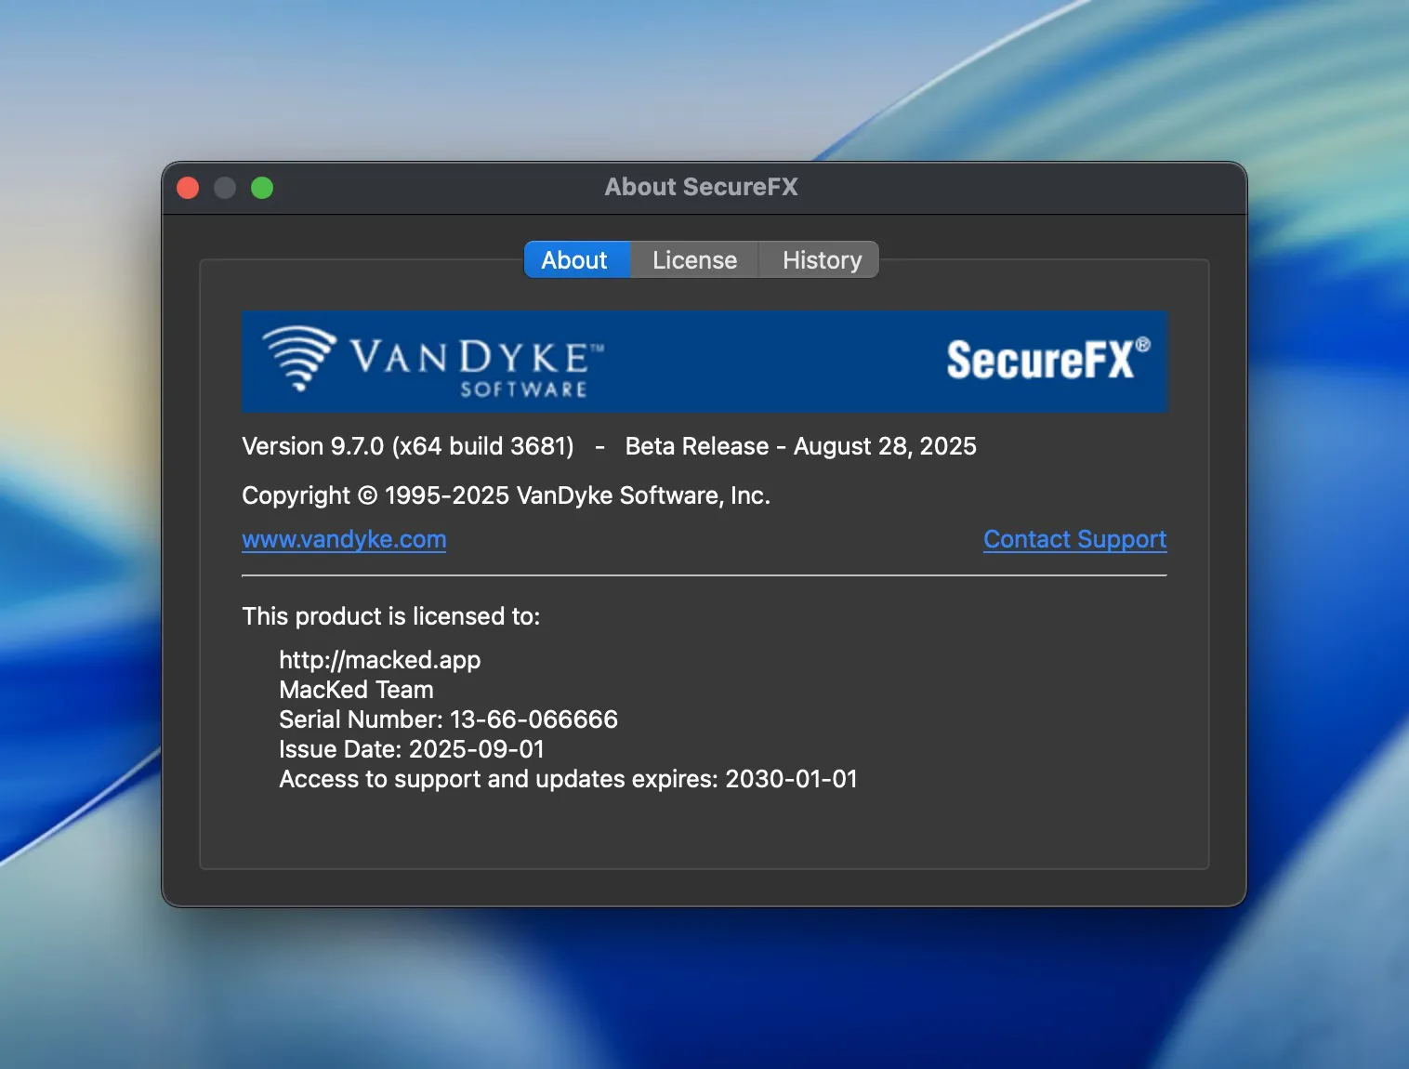Open the Contact Support link
The image size is (1409, 1069).
[x=1074, y=539]
